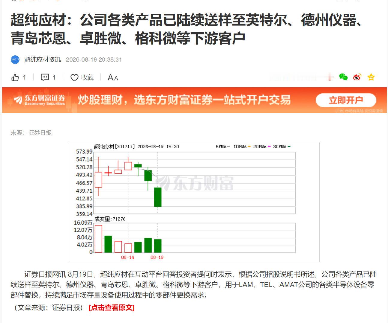Click the thumbs-up like icon

pos(15,77)
